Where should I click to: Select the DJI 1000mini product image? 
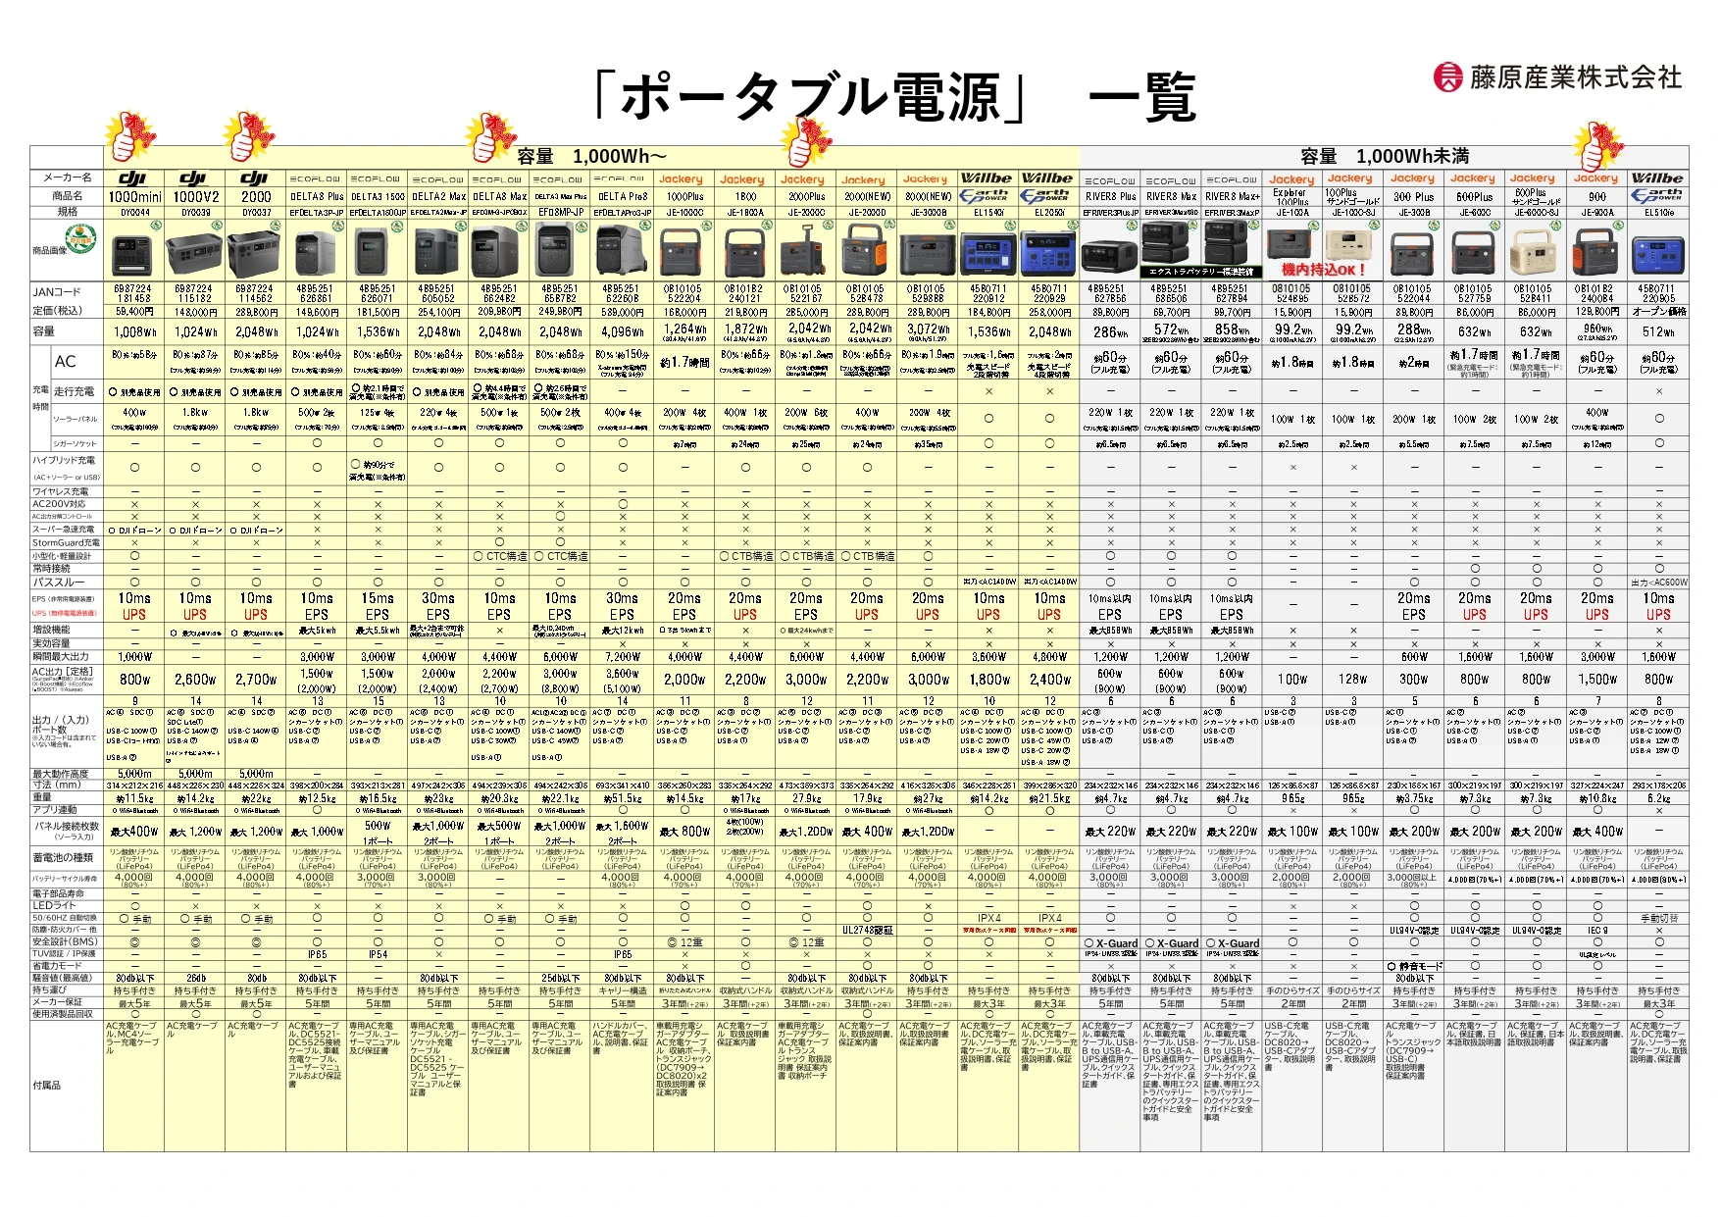(134, 253)
